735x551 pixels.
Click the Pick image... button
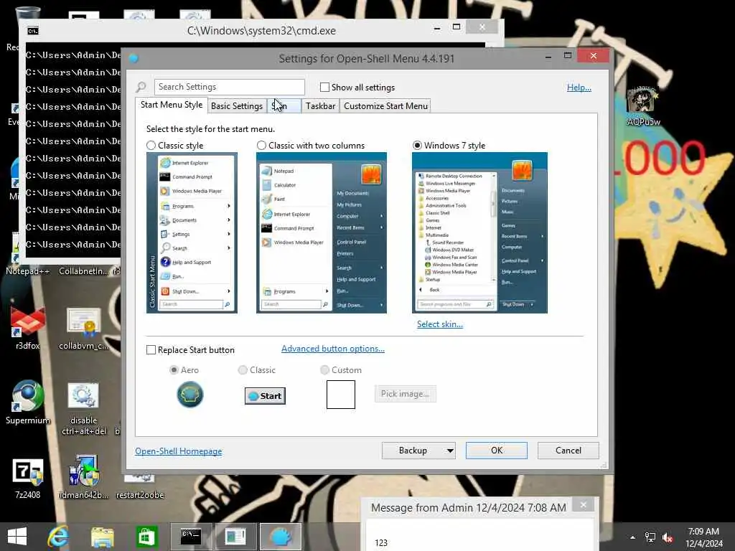405,394
